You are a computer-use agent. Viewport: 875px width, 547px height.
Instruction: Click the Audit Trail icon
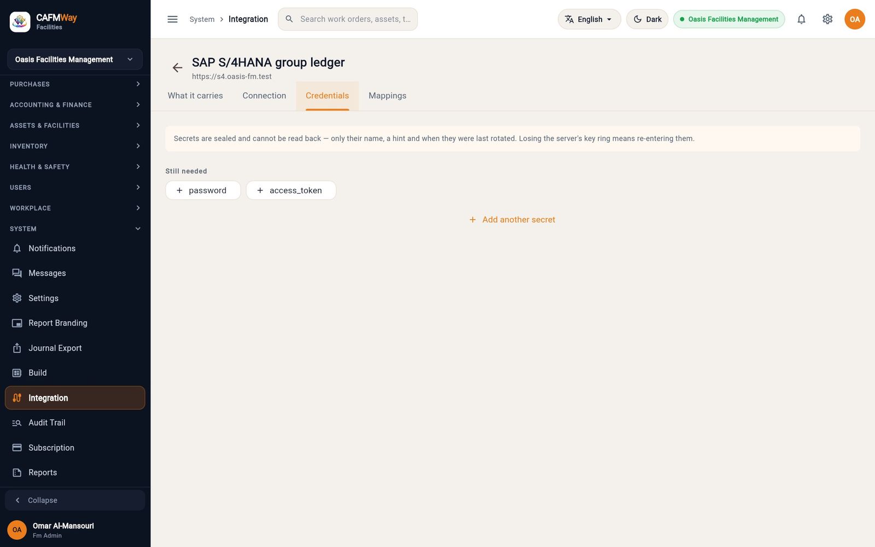click(17, 423)
